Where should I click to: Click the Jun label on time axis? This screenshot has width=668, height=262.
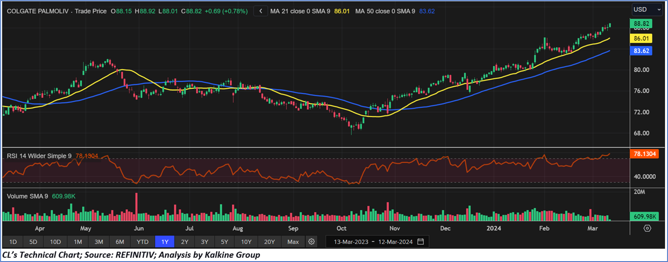point(139,228)
